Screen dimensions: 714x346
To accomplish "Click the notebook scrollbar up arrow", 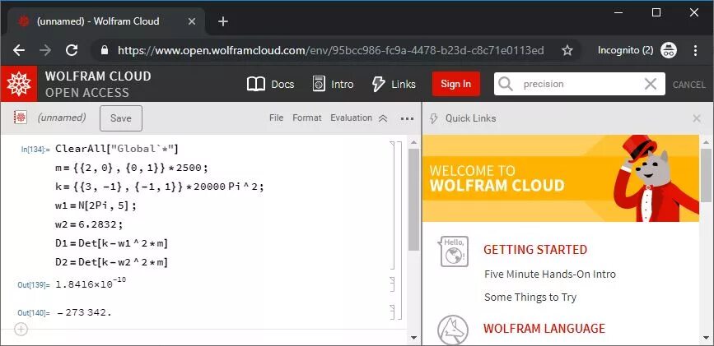I will click(x=413, y=142).
